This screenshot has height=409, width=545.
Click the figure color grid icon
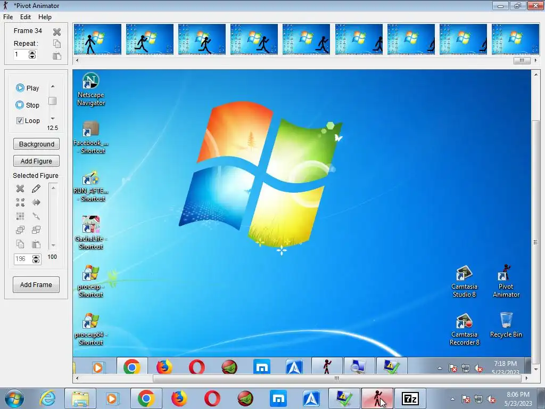coord(20,216)
